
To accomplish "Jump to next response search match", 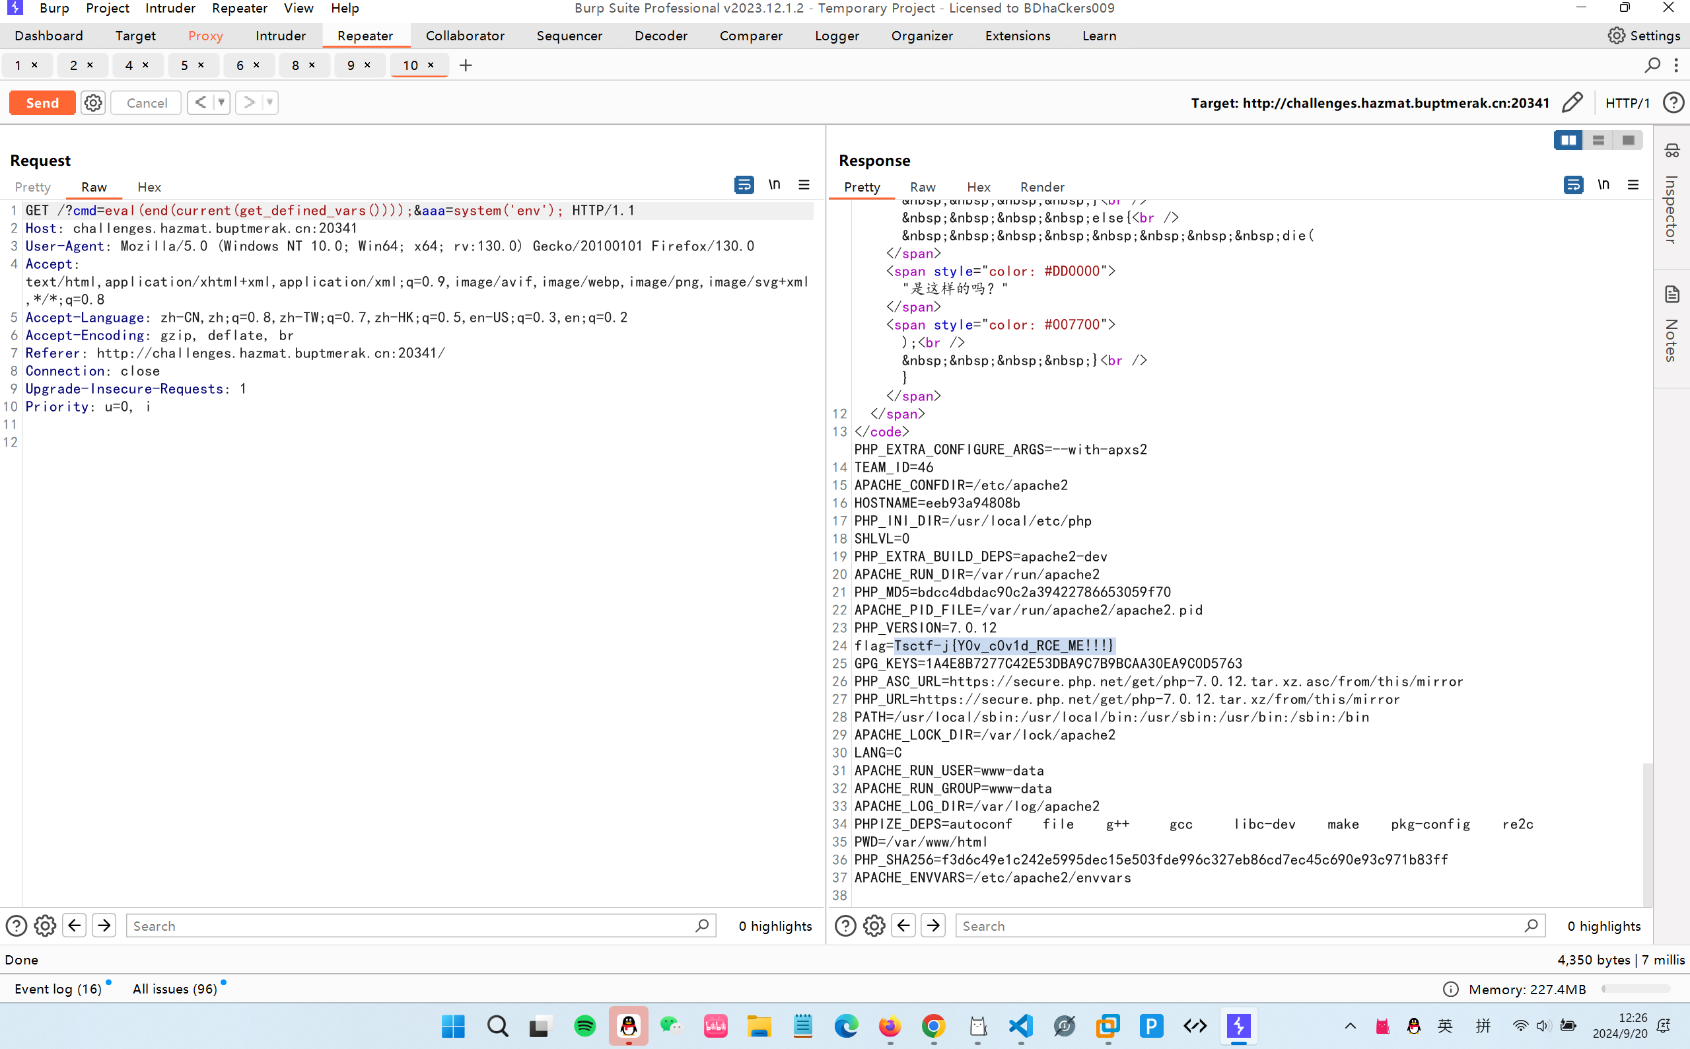I will [933, 925].
